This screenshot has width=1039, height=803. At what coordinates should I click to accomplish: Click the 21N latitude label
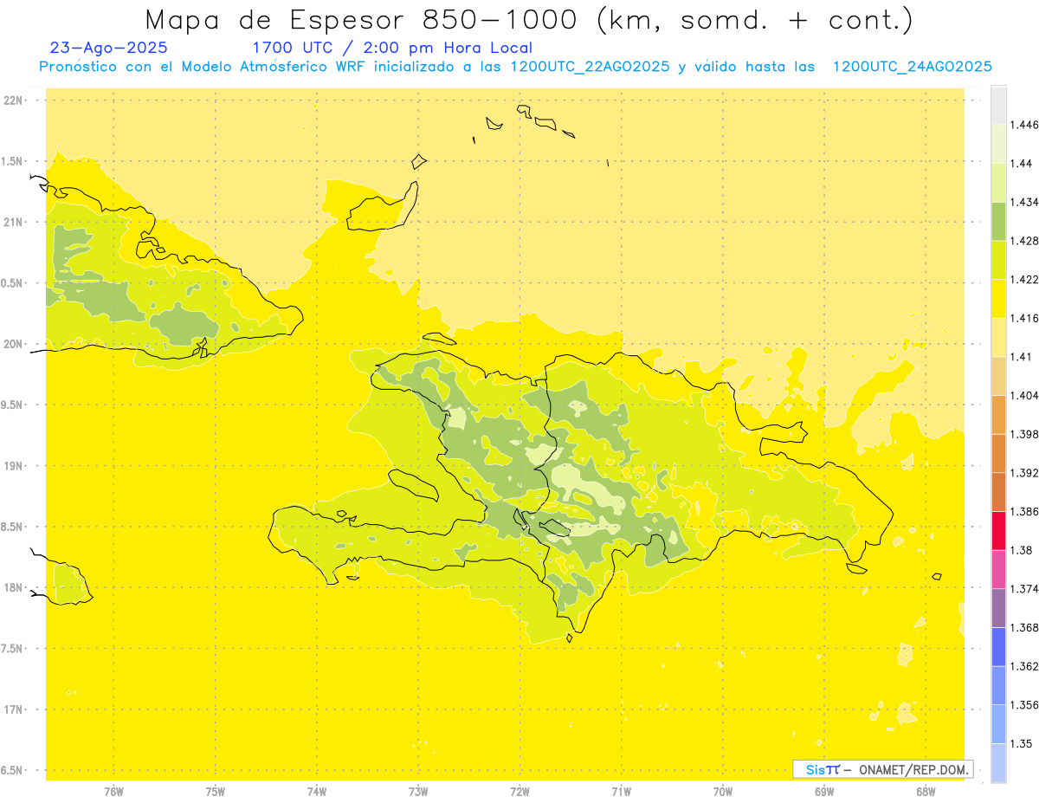click(13, 222)
